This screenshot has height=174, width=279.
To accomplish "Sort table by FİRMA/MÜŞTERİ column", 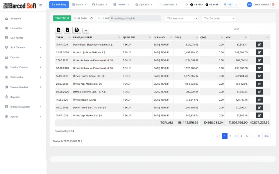I will tap(97, 37).
